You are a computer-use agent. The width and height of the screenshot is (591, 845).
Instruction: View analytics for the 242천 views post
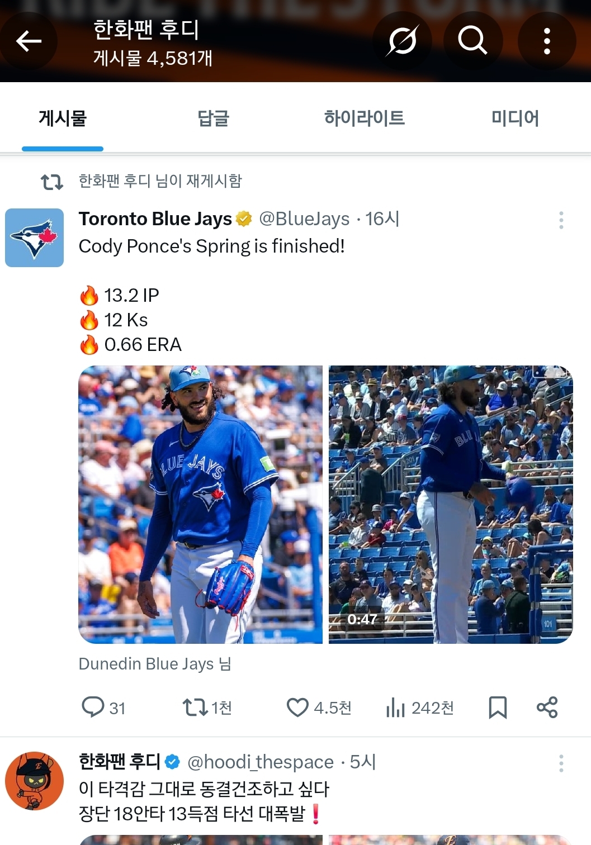click(x=395, y=708)
